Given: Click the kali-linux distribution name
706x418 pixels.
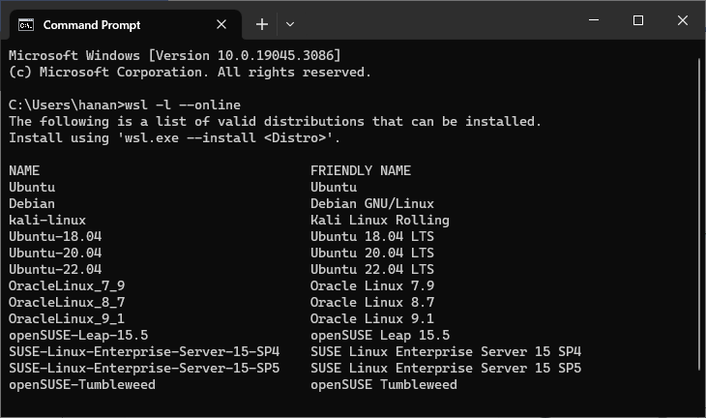Looking at the screenshot, I should (47, 220).
